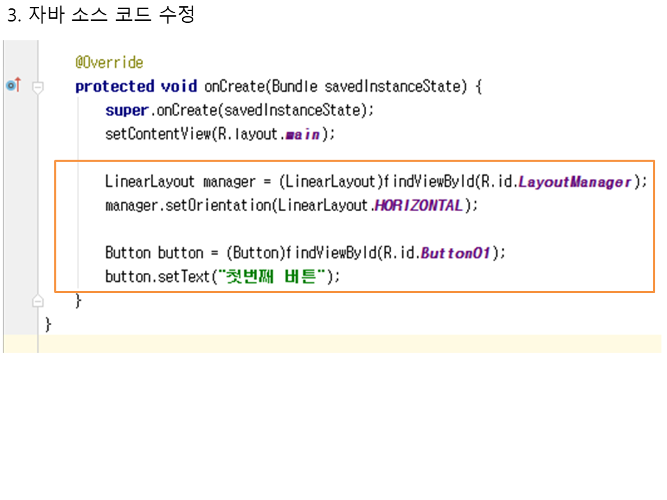
Task: Click the overridden method gutter icon
Action: click(x=13, y=86)
